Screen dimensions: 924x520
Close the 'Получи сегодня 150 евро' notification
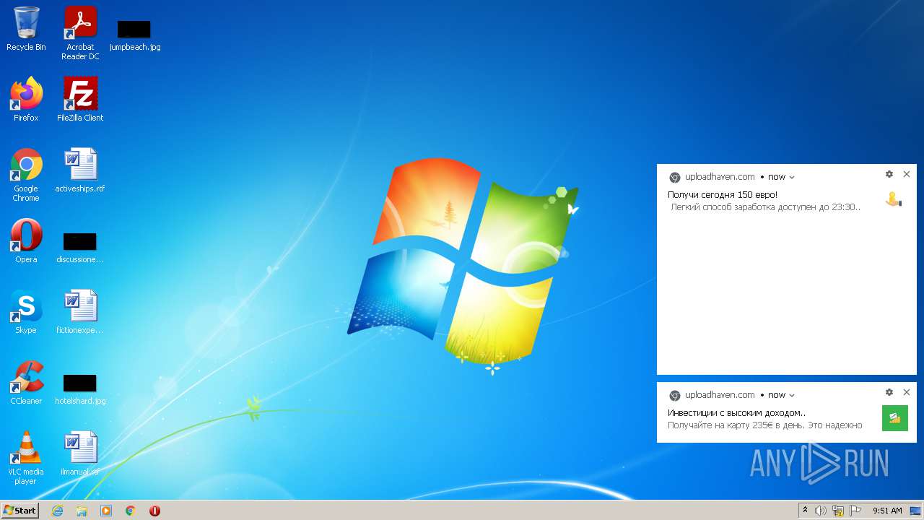(x=907, y=174)
